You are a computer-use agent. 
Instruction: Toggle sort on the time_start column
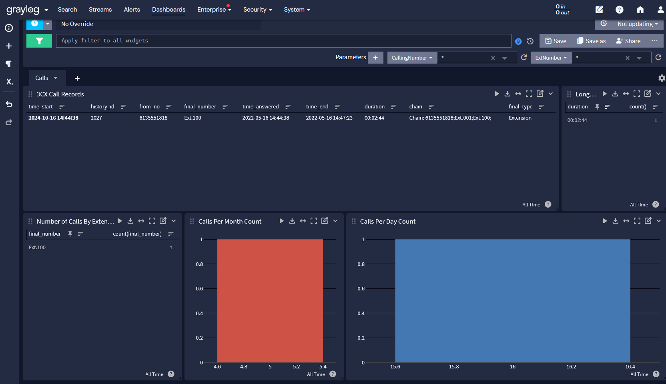(x=62, y=107)
